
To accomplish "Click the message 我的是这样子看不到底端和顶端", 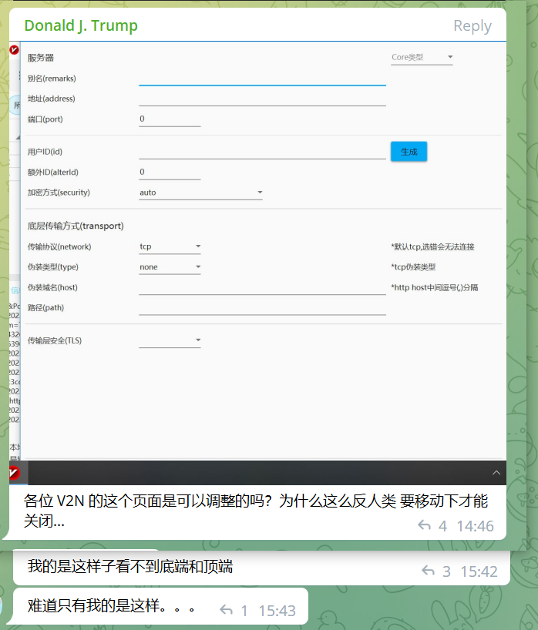I will point(130,568).
